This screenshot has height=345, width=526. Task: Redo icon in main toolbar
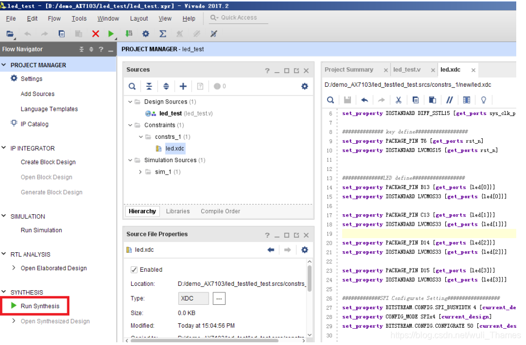[x=44, y=34]
